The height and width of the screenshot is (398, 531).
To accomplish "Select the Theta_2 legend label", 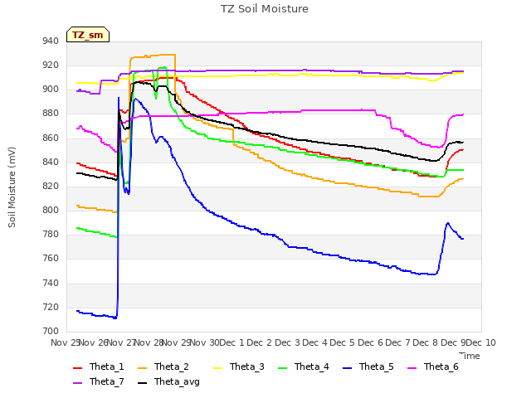I will 172,366.
